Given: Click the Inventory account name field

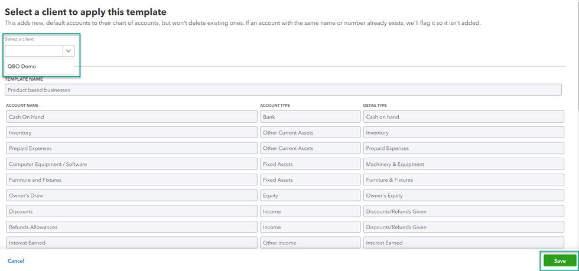Looking at the screenshot, I should click(131, 133).
